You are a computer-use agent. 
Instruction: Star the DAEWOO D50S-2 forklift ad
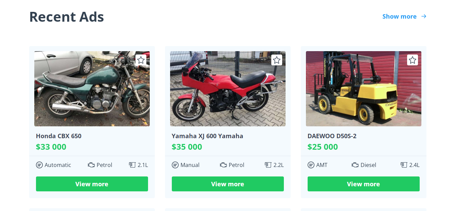413,60
